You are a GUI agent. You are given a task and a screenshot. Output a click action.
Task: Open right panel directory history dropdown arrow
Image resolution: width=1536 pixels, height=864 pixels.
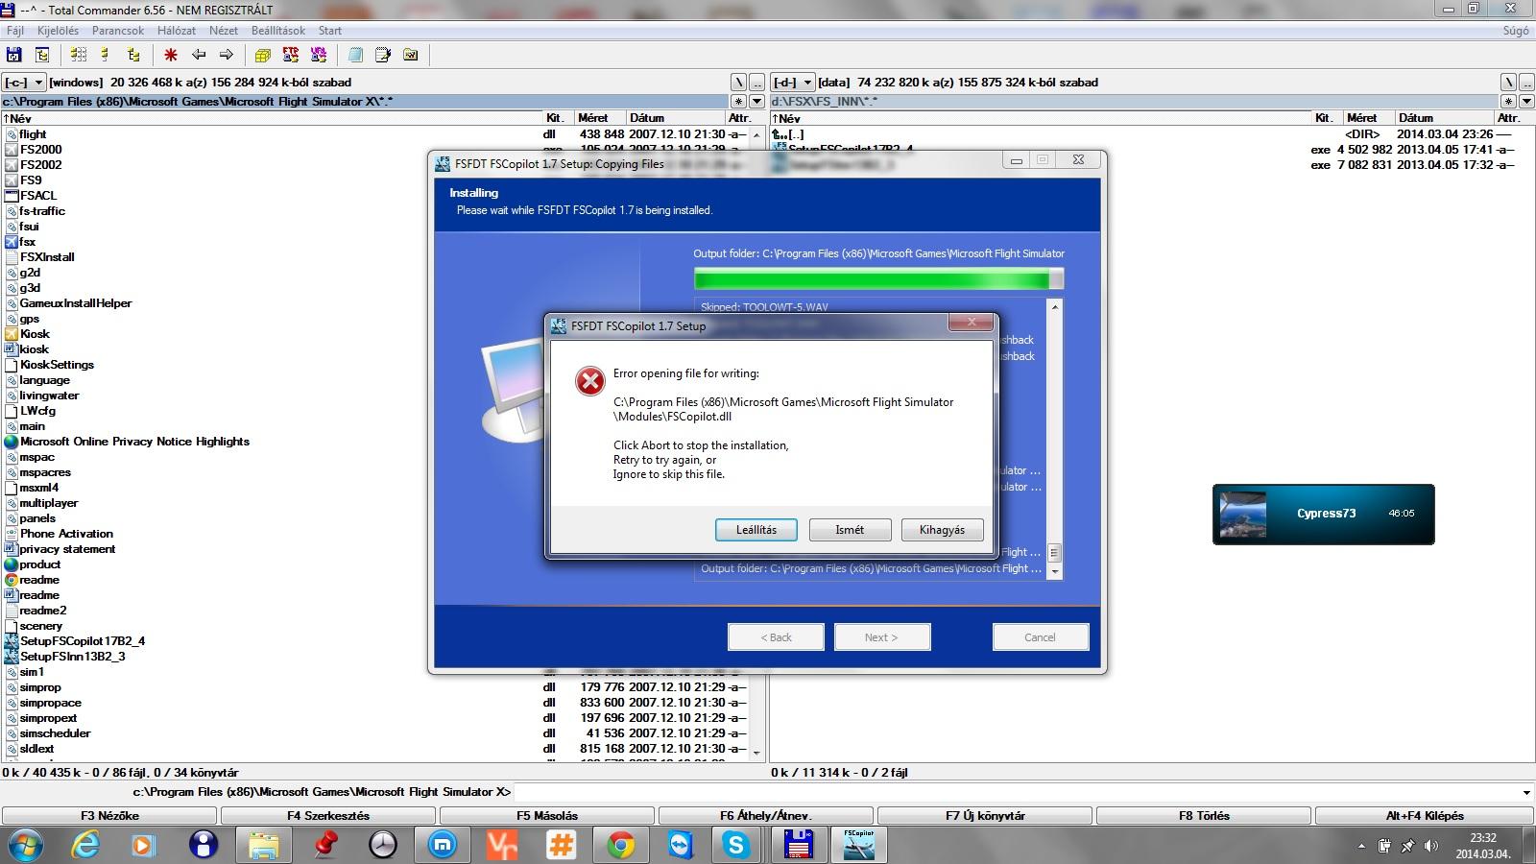pyautogui.click(x=1526, y=101)
